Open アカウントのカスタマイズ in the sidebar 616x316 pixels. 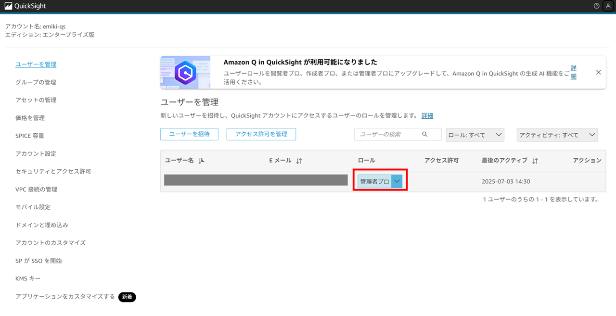(51, 242)
